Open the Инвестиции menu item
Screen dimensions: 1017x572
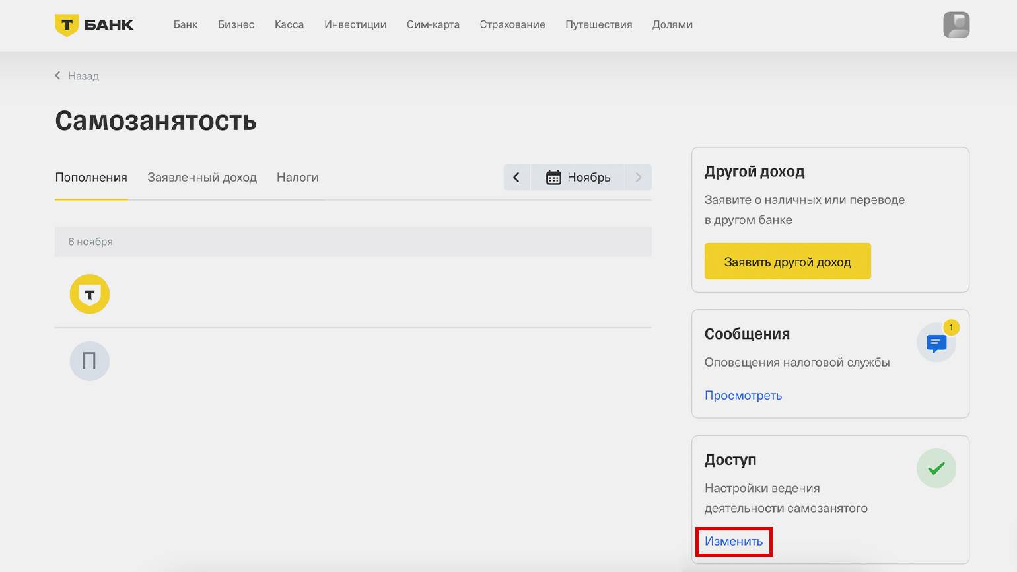[x=355, y=25]
